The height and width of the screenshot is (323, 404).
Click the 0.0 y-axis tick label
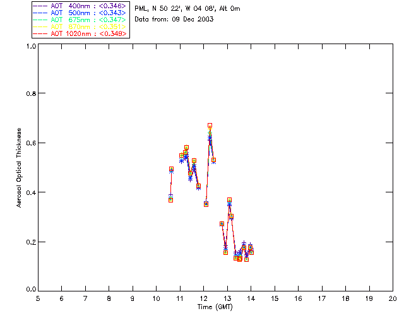pyautogui.click(x=31, y=289)
